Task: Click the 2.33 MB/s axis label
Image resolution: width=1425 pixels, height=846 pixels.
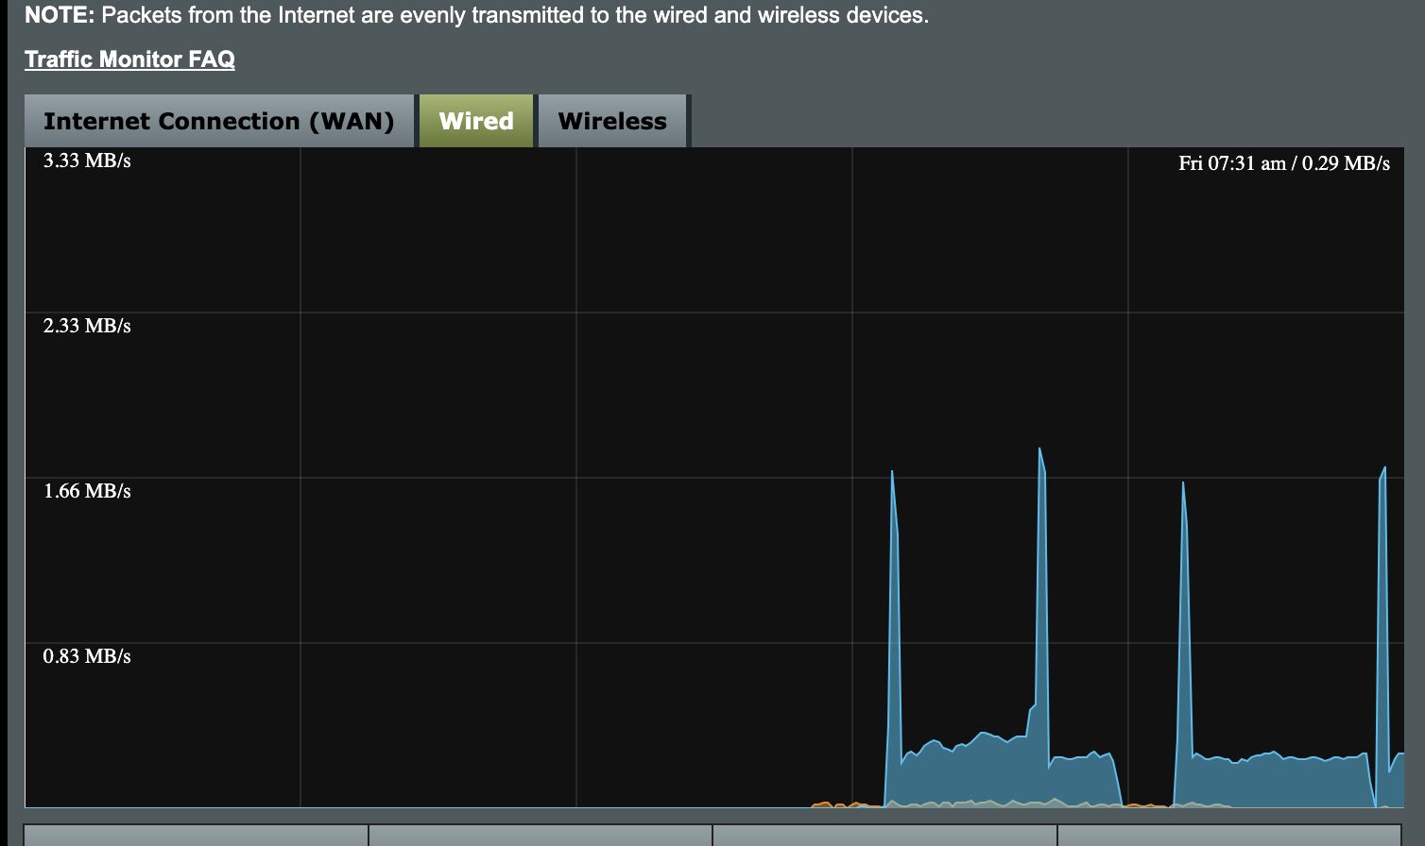Action: pos(87,326)
